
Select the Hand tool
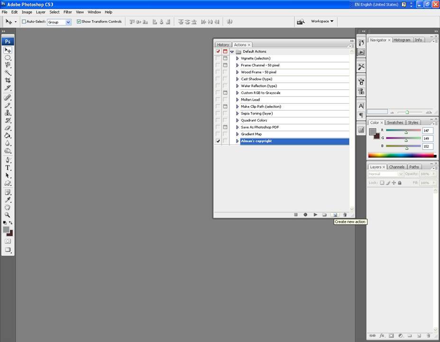(8, 208)
